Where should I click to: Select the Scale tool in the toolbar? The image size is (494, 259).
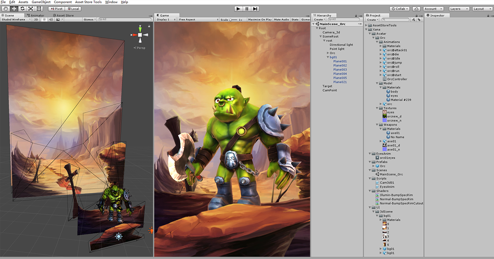pyautogui.click(x=31, y=9)
